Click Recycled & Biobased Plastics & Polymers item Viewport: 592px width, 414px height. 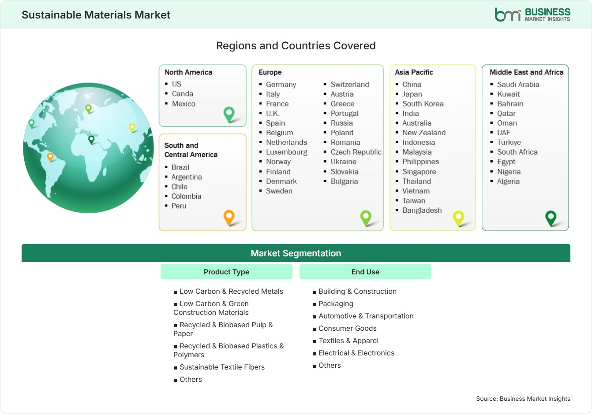[229, 350]
